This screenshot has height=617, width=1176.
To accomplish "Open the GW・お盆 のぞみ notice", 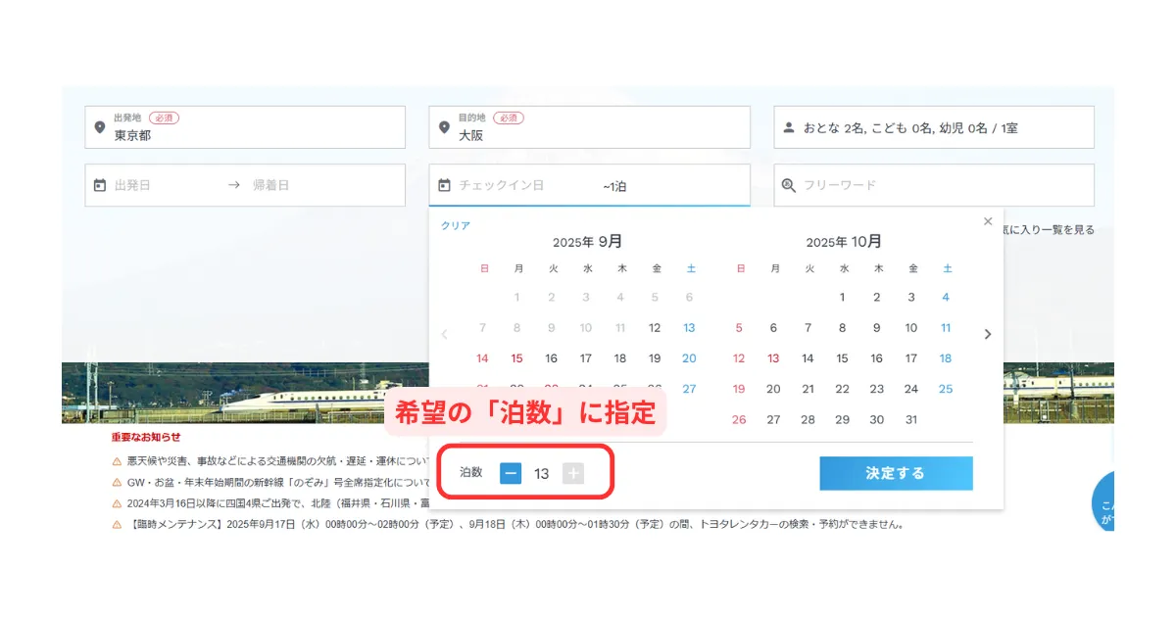I will tap(278, 482).
